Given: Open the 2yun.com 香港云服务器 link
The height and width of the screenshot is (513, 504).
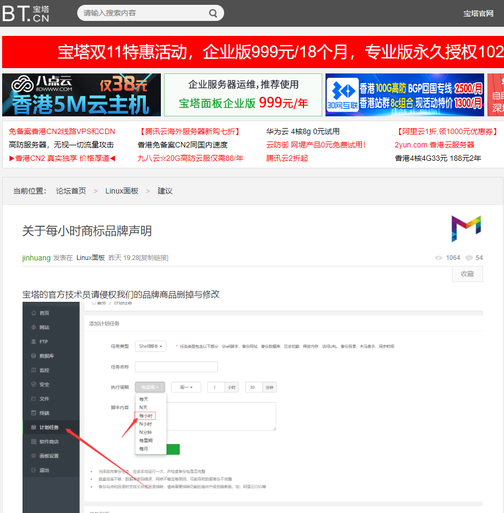Looking at the screenshot, I should point(434,145).
